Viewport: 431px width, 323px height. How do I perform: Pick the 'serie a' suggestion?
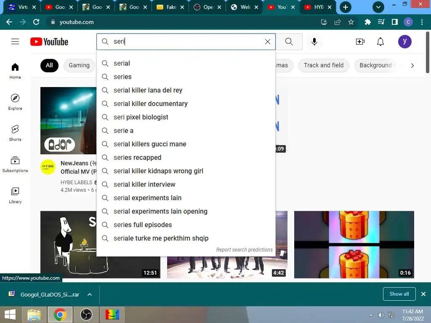[x=186, y=130]
